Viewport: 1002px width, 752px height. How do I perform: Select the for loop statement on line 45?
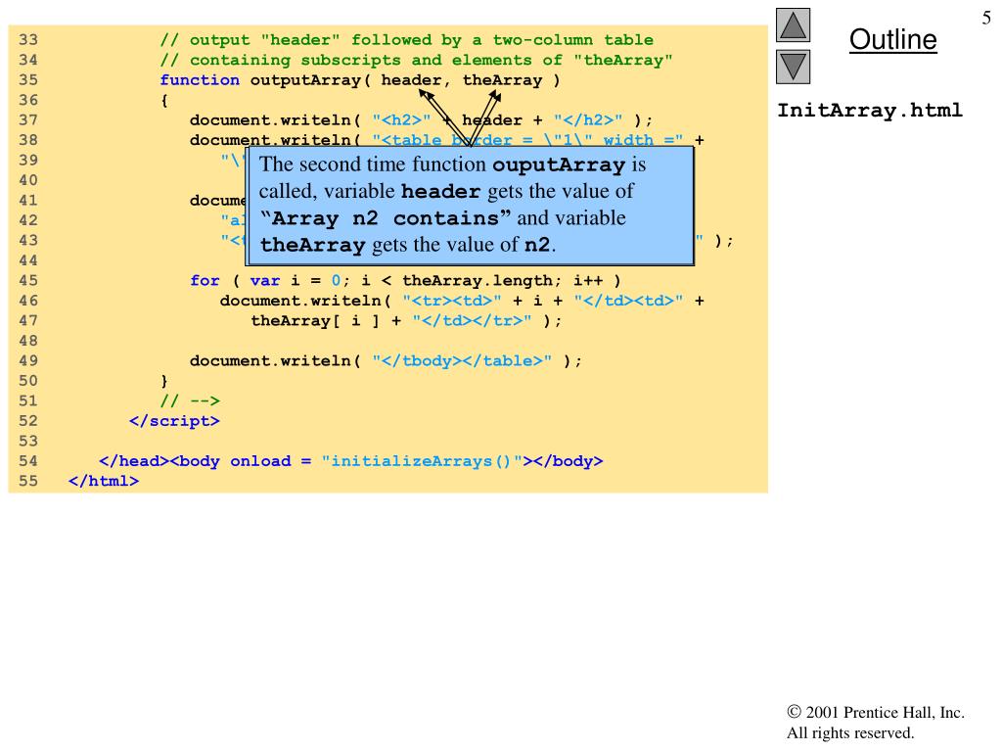[405, 281]
